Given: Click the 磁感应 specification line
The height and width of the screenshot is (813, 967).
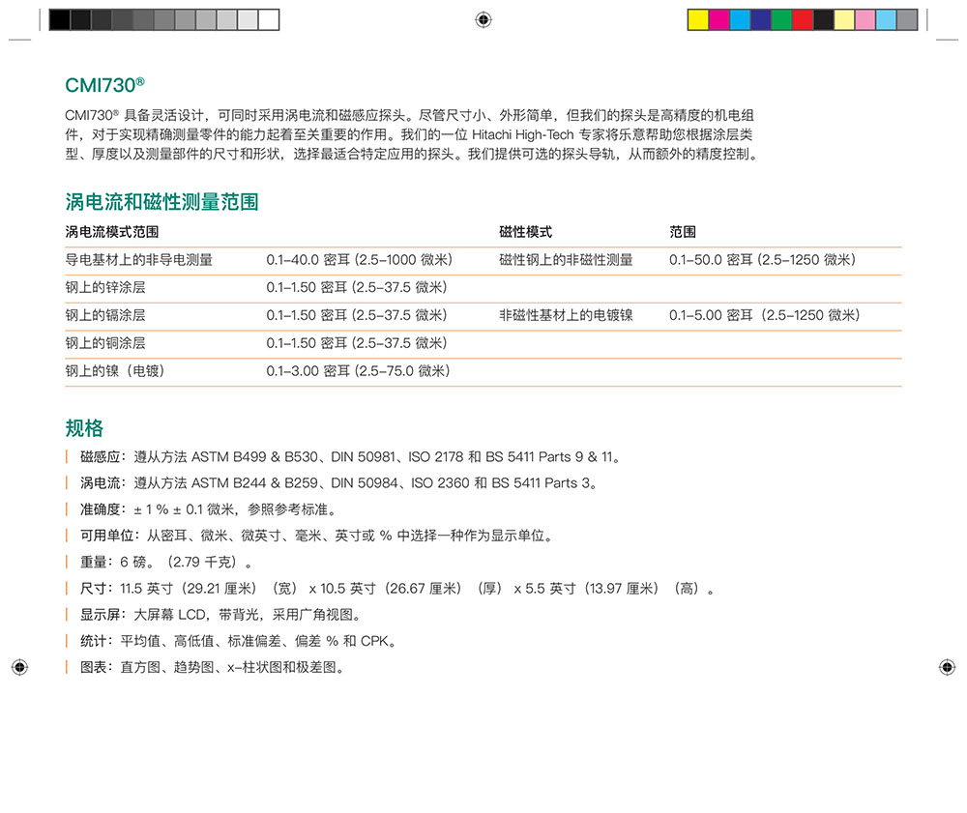Looking at the screenshot, I should [x=350, y=456].
